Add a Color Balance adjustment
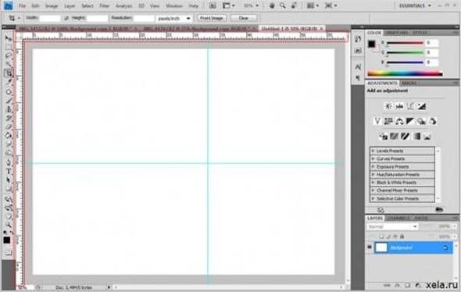This screenshot has width=461, height=292. pos(399,121)
